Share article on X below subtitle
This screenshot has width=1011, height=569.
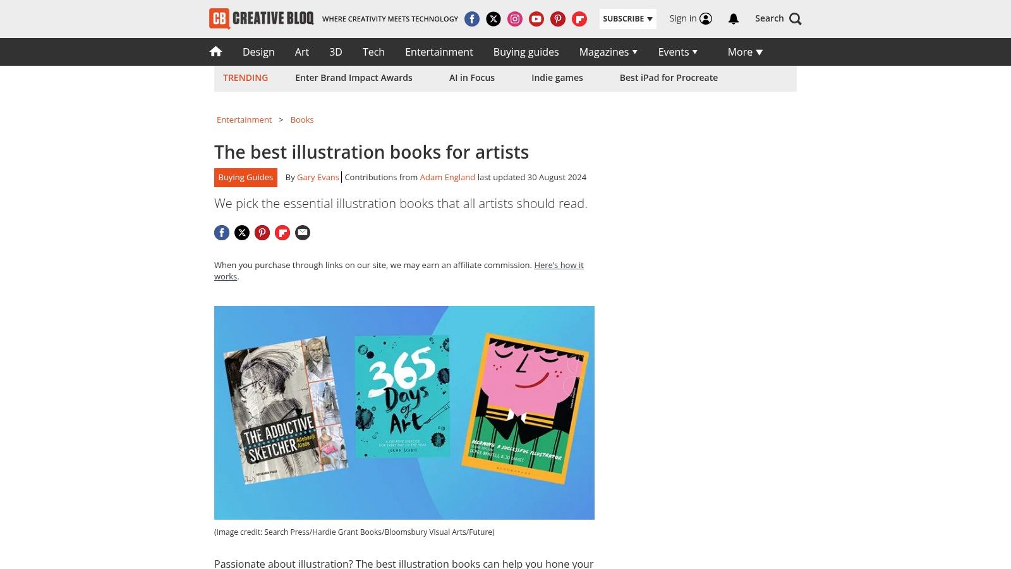(x=242, y=233)
